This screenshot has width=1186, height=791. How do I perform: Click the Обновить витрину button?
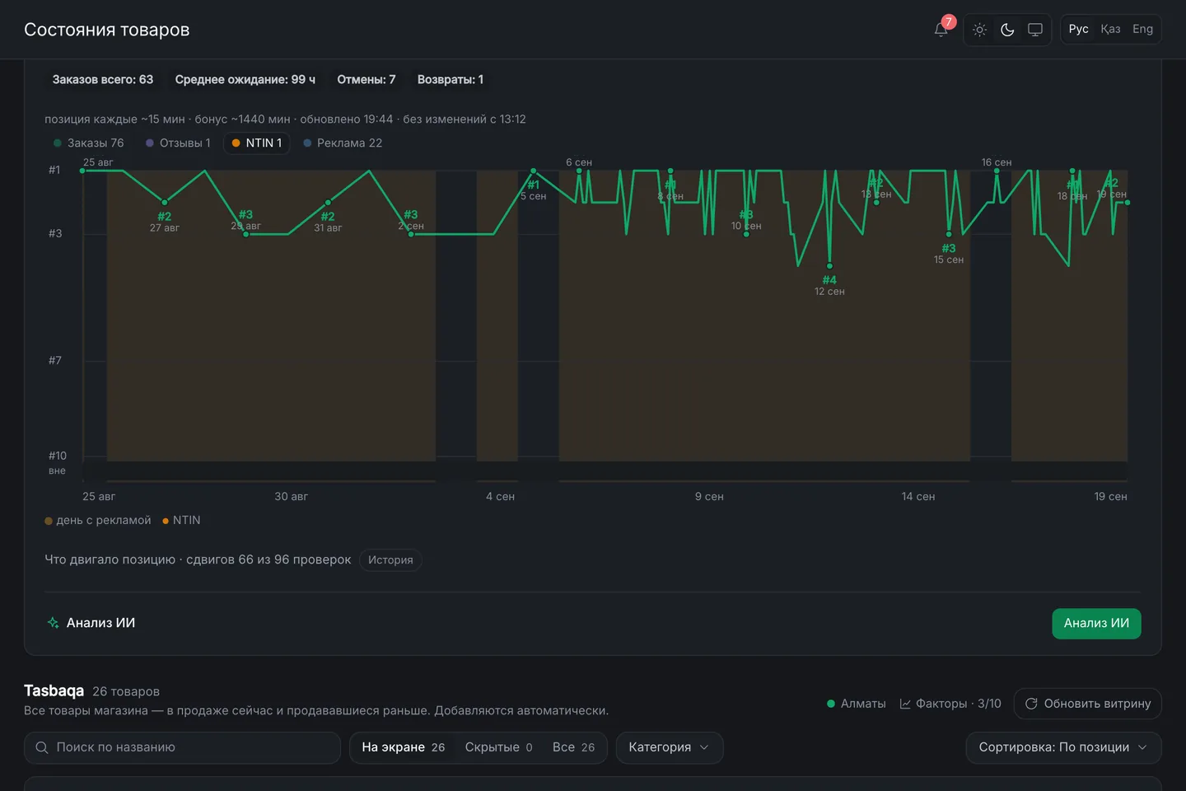coord(1087,704)
